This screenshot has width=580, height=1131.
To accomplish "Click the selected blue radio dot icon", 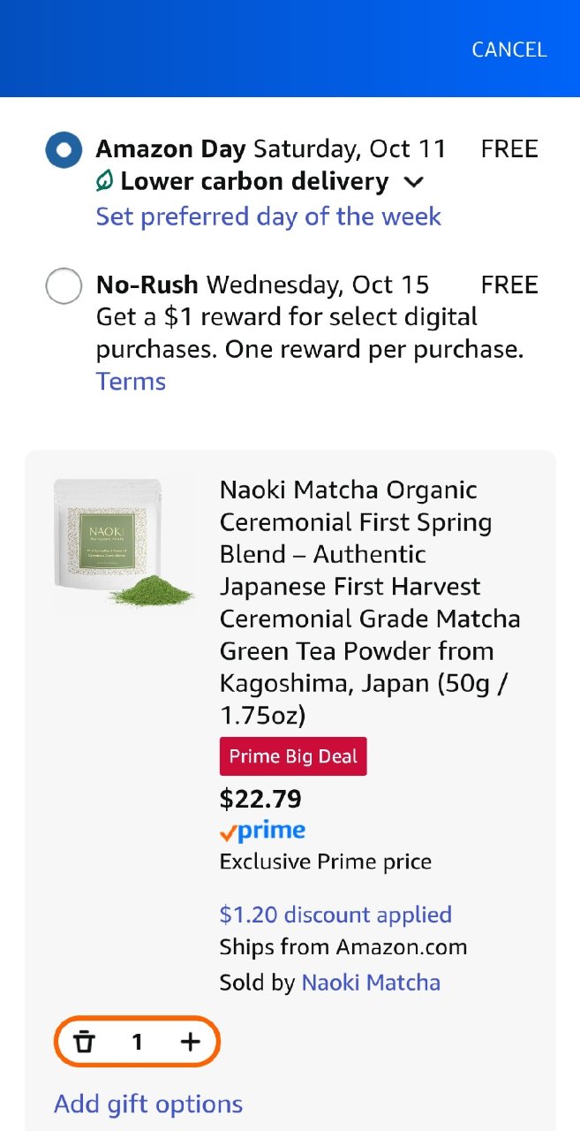I will coord(63,149).
